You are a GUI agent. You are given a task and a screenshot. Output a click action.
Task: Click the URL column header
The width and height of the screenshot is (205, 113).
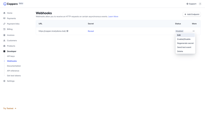(x=40, y=24)
